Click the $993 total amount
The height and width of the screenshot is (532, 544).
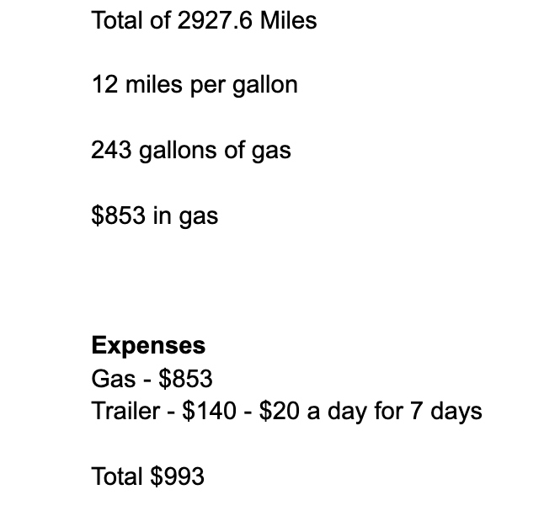(178, 476)
